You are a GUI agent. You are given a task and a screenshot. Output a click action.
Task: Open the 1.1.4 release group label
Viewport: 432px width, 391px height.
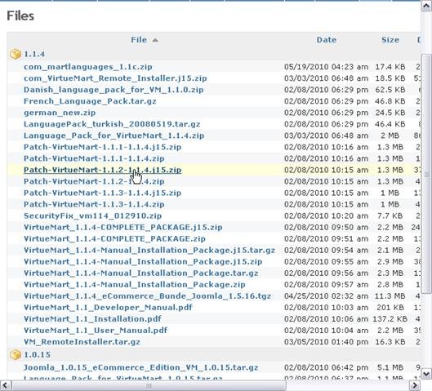(x=34, y=54)
